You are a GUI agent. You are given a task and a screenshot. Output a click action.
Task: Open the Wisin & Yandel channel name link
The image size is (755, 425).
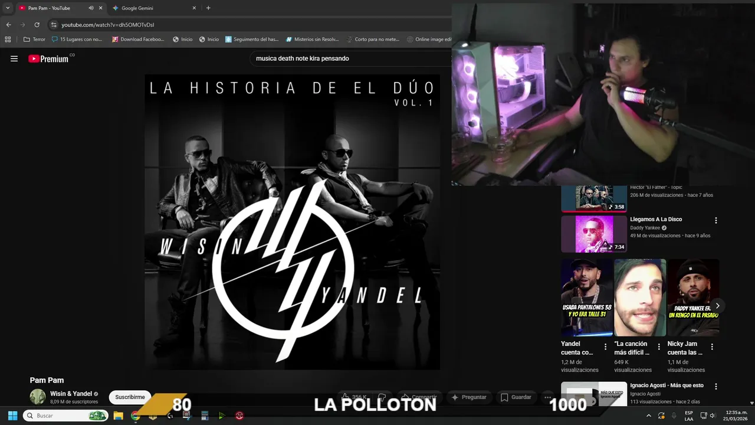[x=71, y=394]
